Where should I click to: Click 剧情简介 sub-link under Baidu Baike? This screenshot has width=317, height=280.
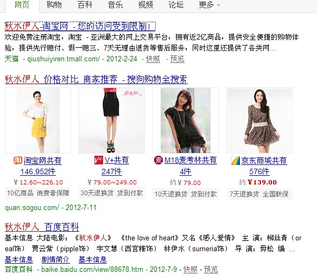(x=55, y=259)
